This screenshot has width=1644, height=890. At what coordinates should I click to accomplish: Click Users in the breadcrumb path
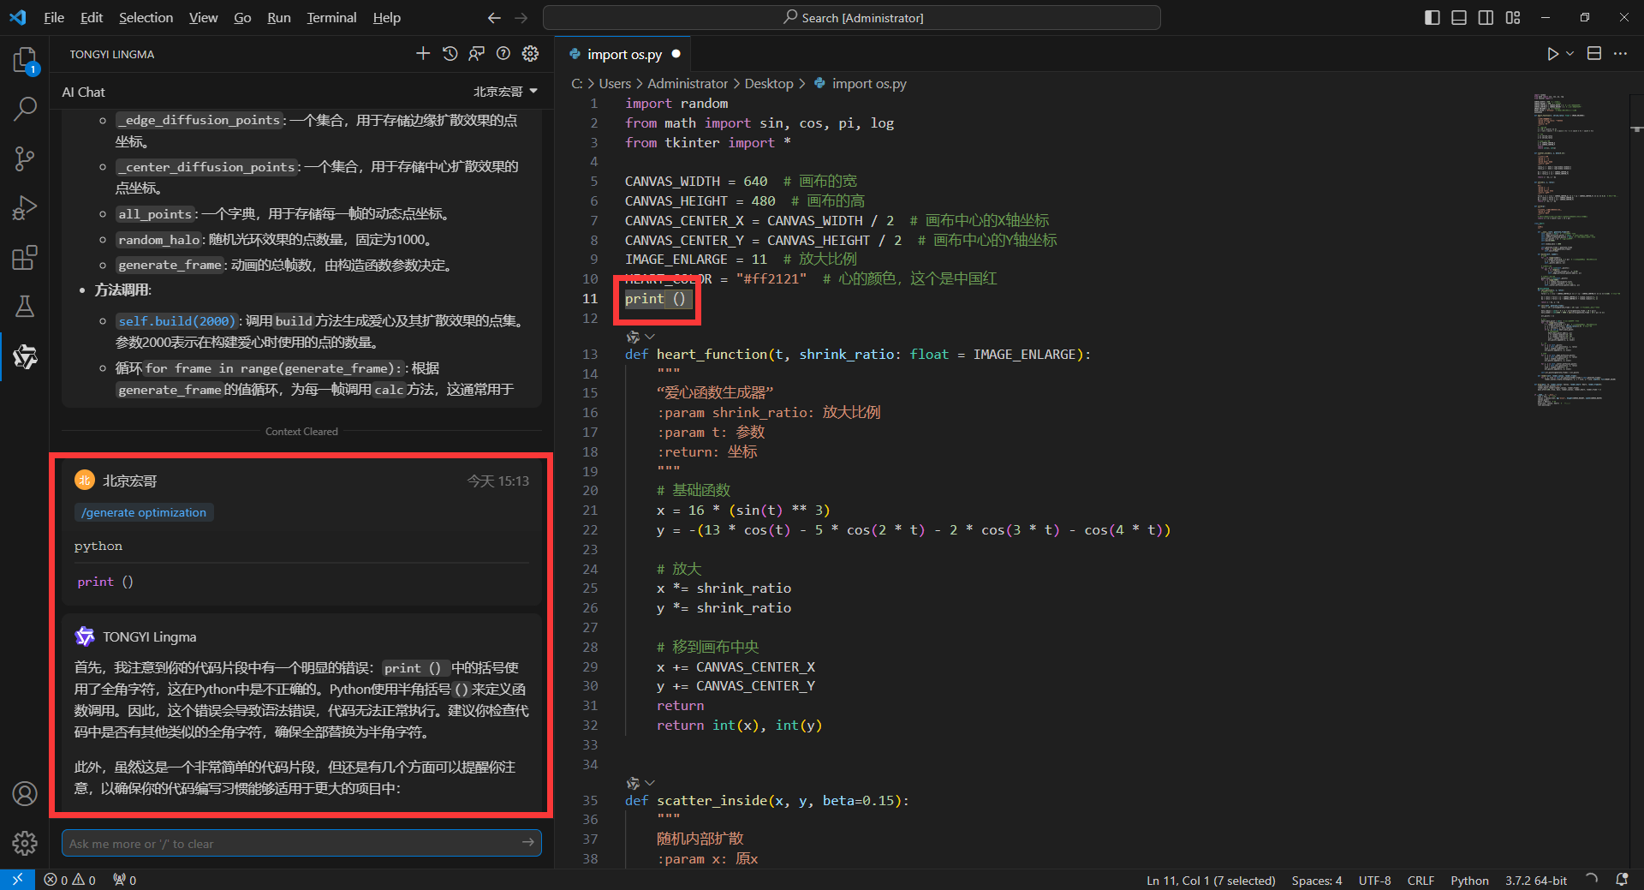point(614,83)
